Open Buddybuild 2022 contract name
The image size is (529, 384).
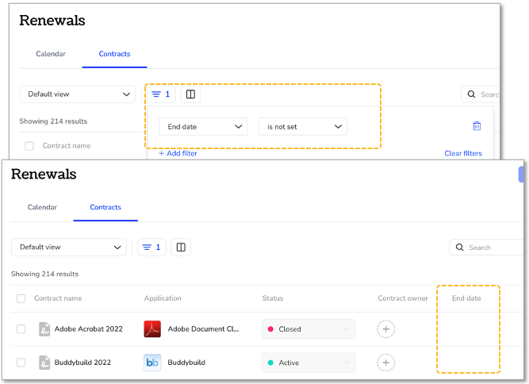pyautogui.click(x=82, y=363)
